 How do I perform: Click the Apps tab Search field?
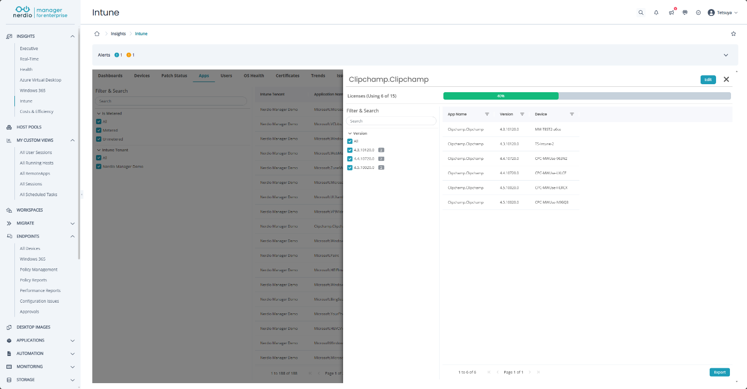(x=171, y=101)
